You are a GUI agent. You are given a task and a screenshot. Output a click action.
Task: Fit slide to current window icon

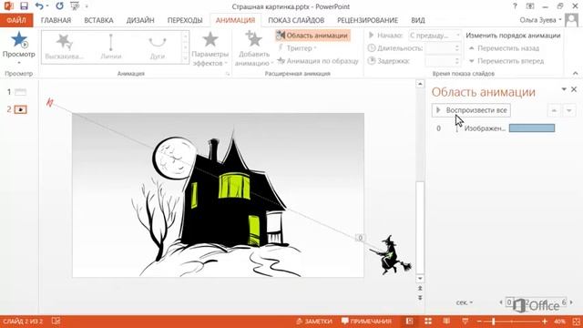pyautogui.click(x=577, y=322)
